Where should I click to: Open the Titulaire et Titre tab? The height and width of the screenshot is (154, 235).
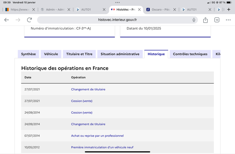(79, 54)
